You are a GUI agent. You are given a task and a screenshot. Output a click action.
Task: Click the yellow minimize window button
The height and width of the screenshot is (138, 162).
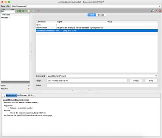pyautogui.click(x=6, y=2)
